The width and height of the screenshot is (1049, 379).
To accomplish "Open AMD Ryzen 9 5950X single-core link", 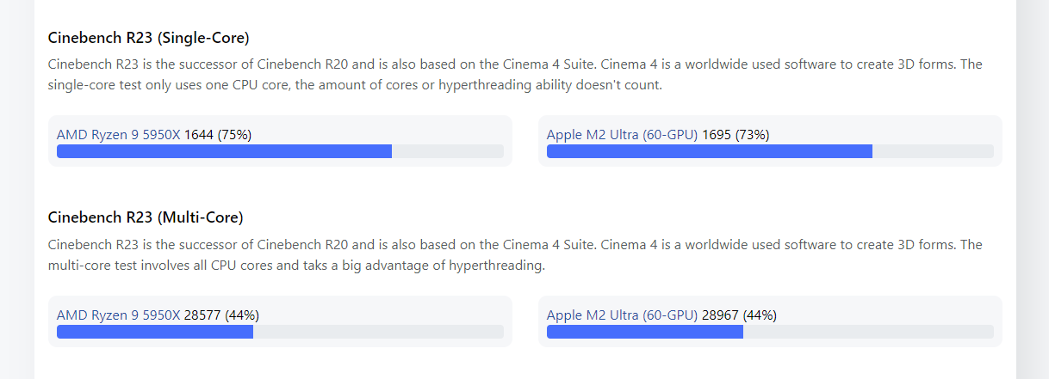I will tap(119, 134).
